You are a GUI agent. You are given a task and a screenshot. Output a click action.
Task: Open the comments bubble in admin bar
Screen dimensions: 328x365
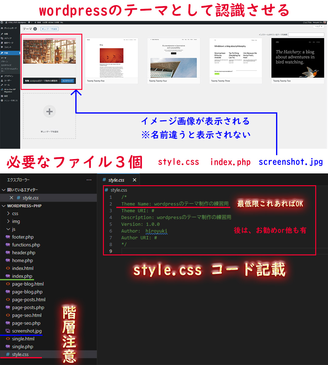[x=30, y=22]
